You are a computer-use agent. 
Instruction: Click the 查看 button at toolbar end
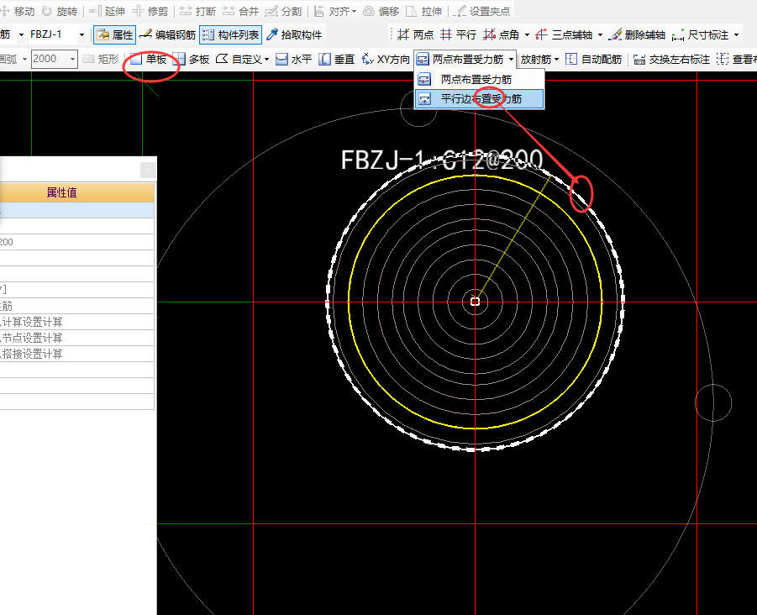736,59
